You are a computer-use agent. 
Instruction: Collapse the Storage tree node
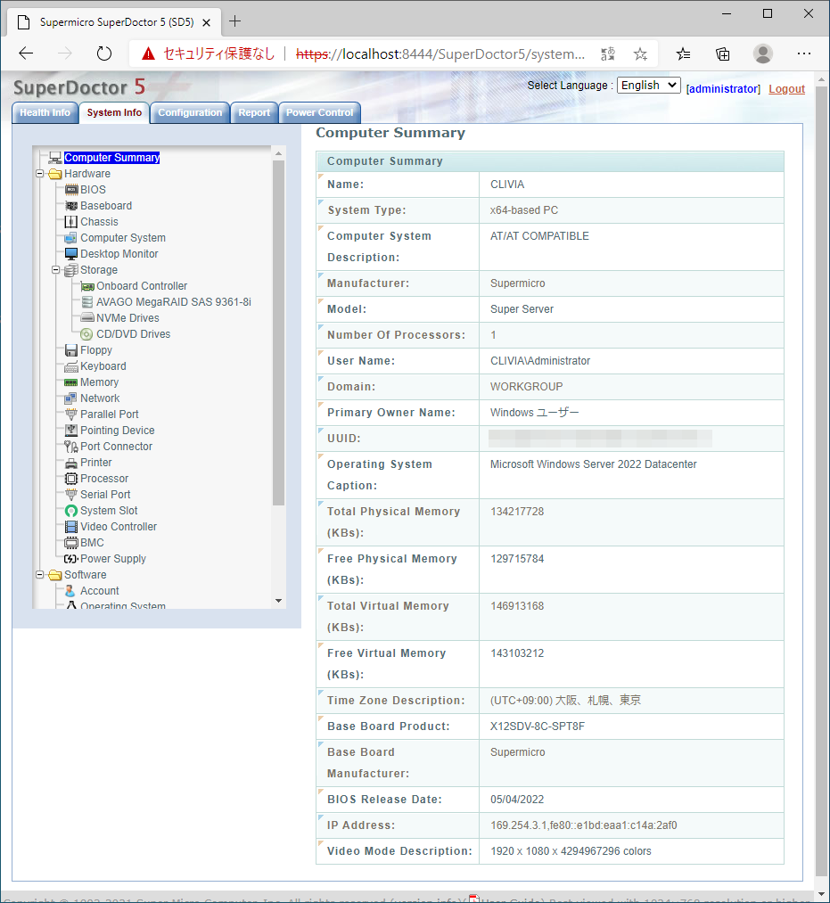pos(56,270)
